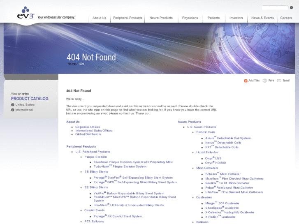The image size is (299, 224).
Task: Open the About Us site map heading
Action: tap(73, 122)
